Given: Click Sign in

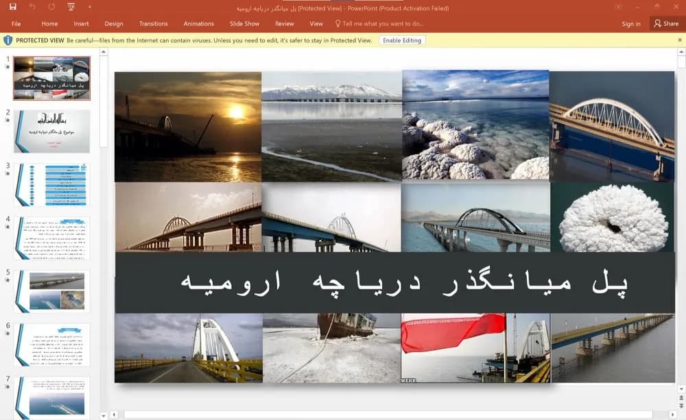Looking at the screenshot, I should point(631,23).
